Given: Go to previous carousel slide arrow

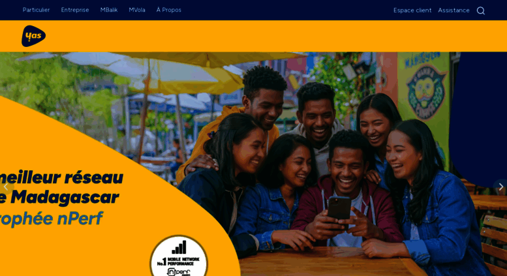Looking at the screenshot, I should pyautogui.click(x=6, y=187).
